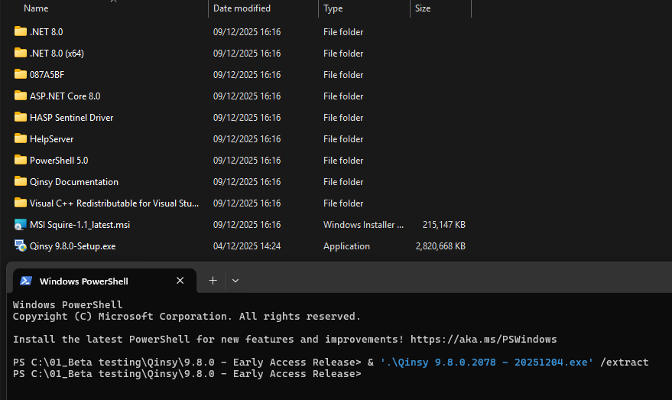This screenshot has width=672, height=400.
Task: Click the MSI Squire installer file icon
Action: [x=21, y=225]
